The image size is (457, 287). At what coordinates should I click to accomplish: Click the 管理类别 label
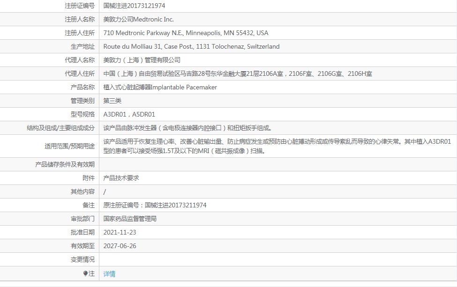tap(83, 101)
